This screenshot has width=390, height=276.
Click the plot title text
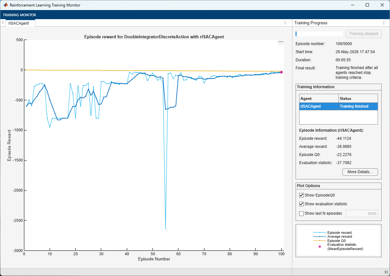tap(154, 37)
